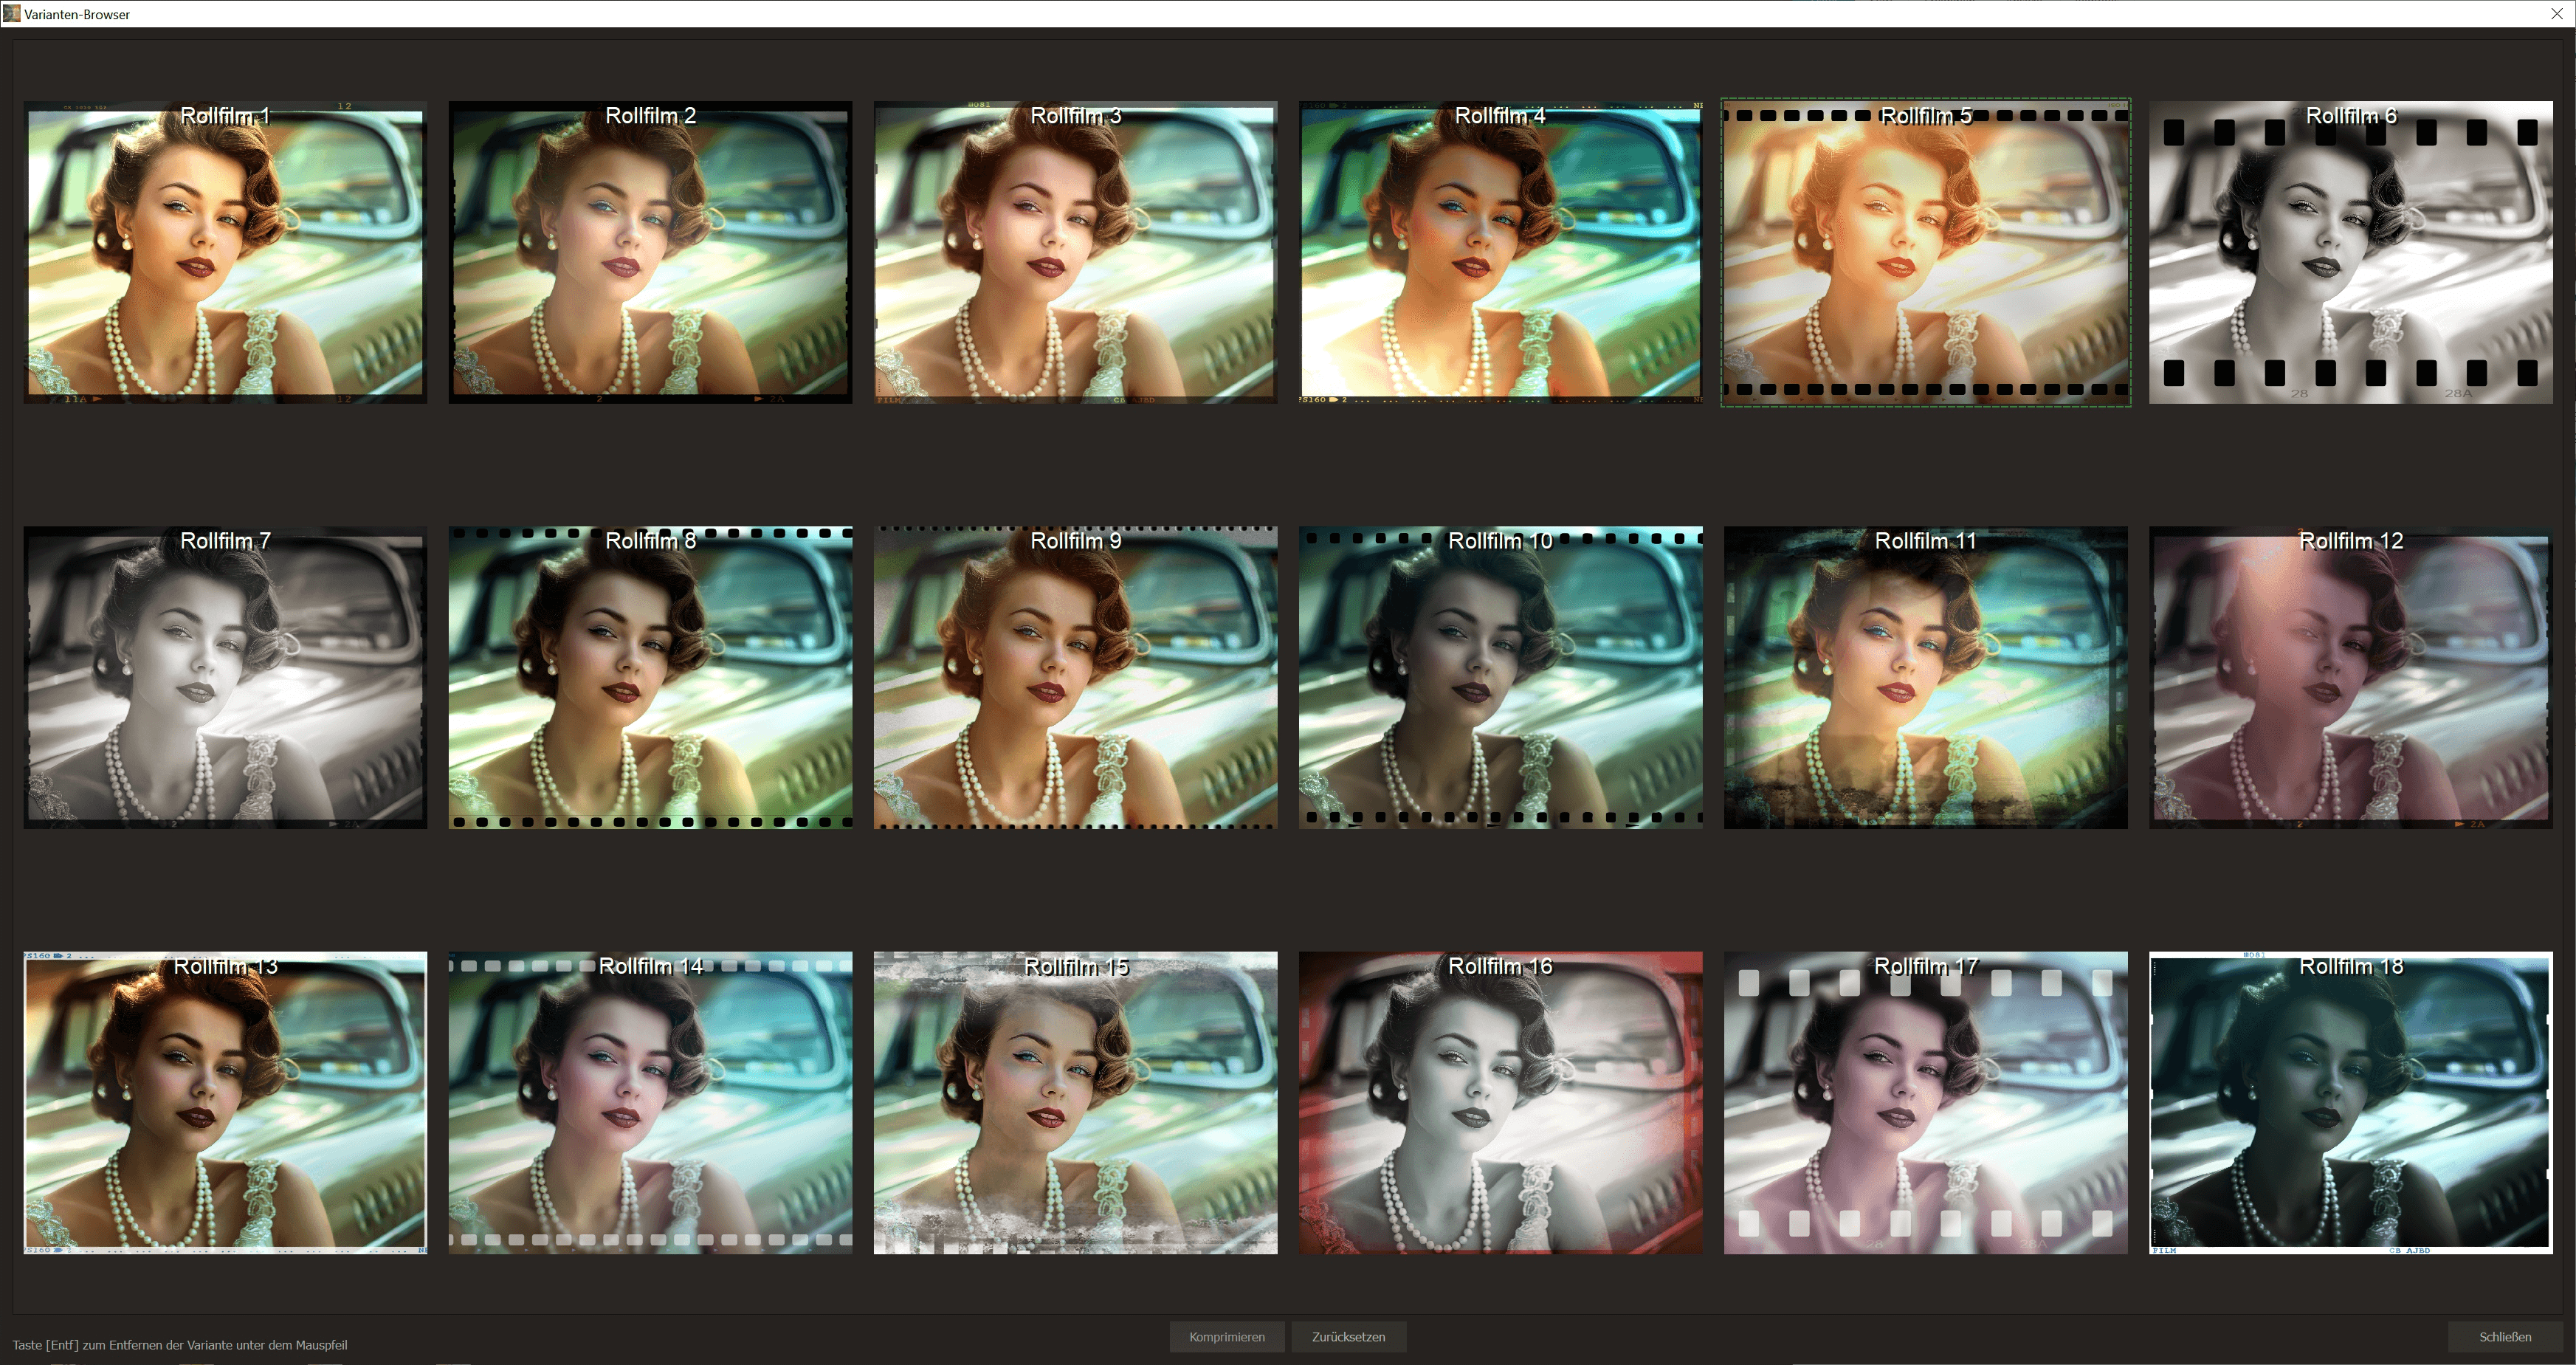Pick the Rollfilm 8 perforated variant

[650, 677]
